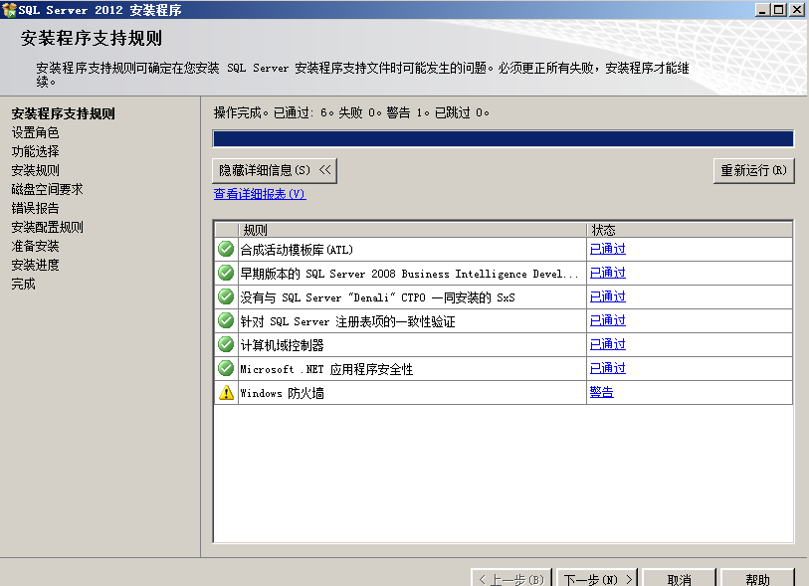
Task: Click the 重新运行(R) button
Action: click(754, 171)
